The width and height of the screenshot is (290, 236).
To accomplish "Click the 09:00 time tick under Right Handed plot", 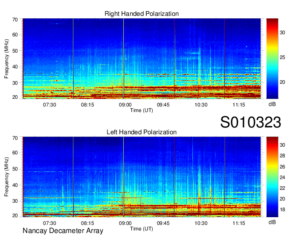I will pos(125,105).
